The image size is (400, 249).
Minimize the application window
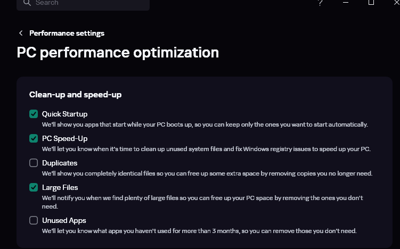pyautogui.click(x=346, y=3)
